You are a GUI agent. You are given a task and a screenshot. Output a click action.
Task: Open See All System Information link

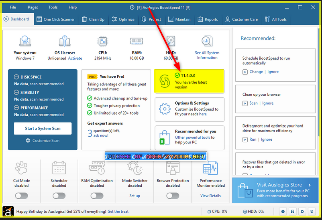pyautogui.click(x=207, y=55)
